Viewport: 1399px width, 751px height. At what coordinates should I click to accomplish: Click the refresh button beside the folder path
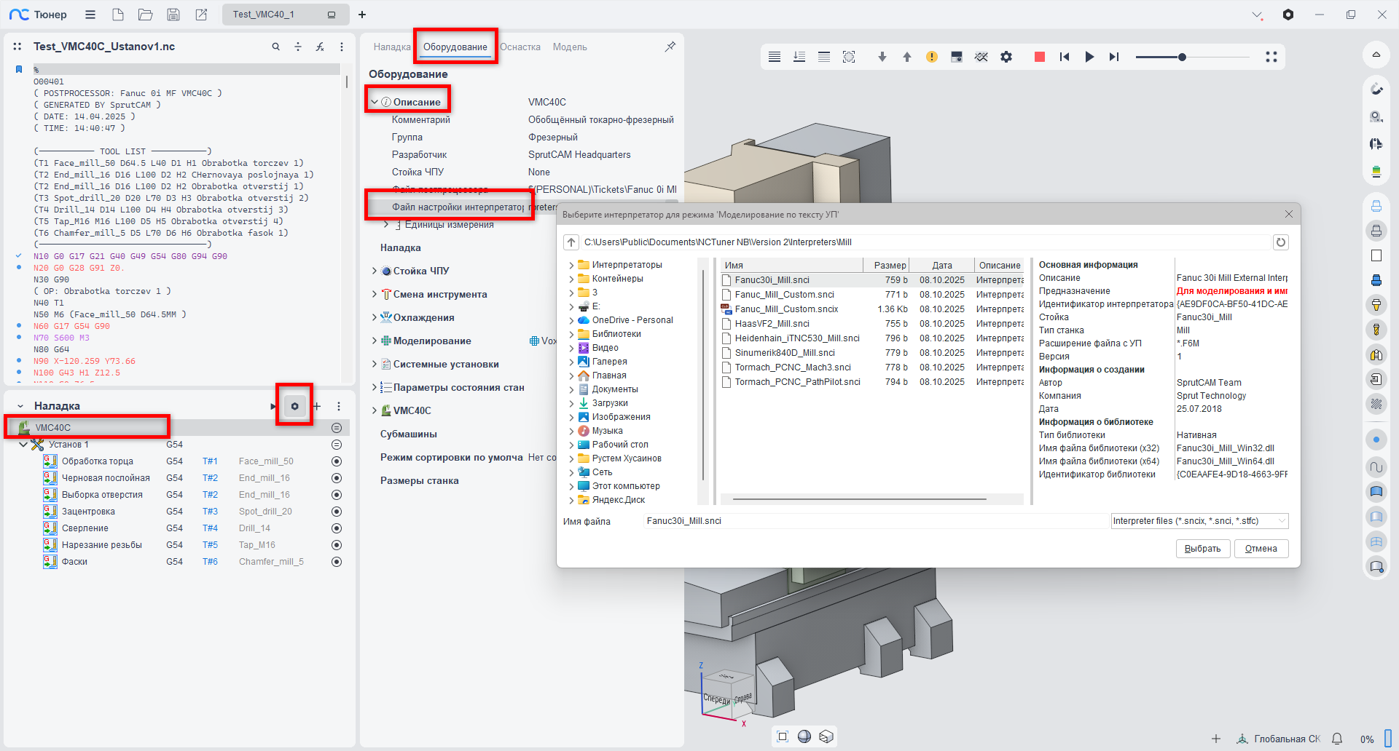click(x=1280, y=242)
